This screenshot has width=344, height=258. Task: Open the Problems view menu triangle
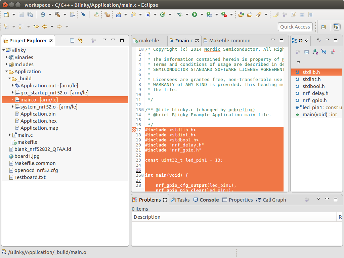(318, 199)
